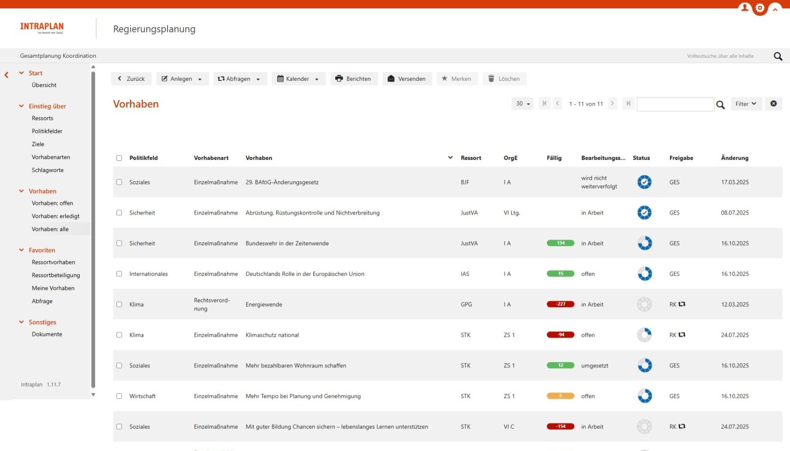This screenshot has height=451, width=790.
Task: Collapse the sidebar with the left arrow
Action: [x=7, y=75]
